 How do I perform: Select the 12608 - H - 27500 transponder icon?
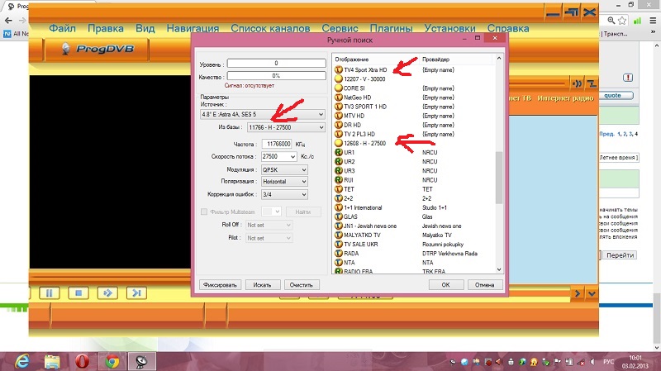click(x=338, y=143)
